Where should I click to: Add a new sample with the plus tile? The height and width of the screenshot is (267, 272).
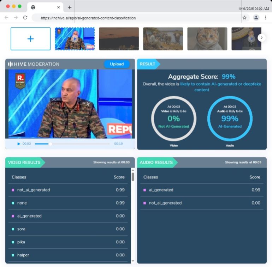coord(30,39)
